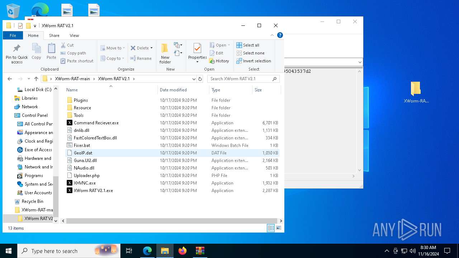Open the Windows Start menu
Screen dimensions: 459x258
point(9,251)
